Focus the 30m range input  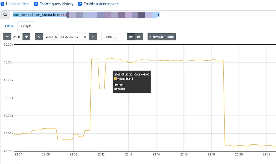coord(17,37)
